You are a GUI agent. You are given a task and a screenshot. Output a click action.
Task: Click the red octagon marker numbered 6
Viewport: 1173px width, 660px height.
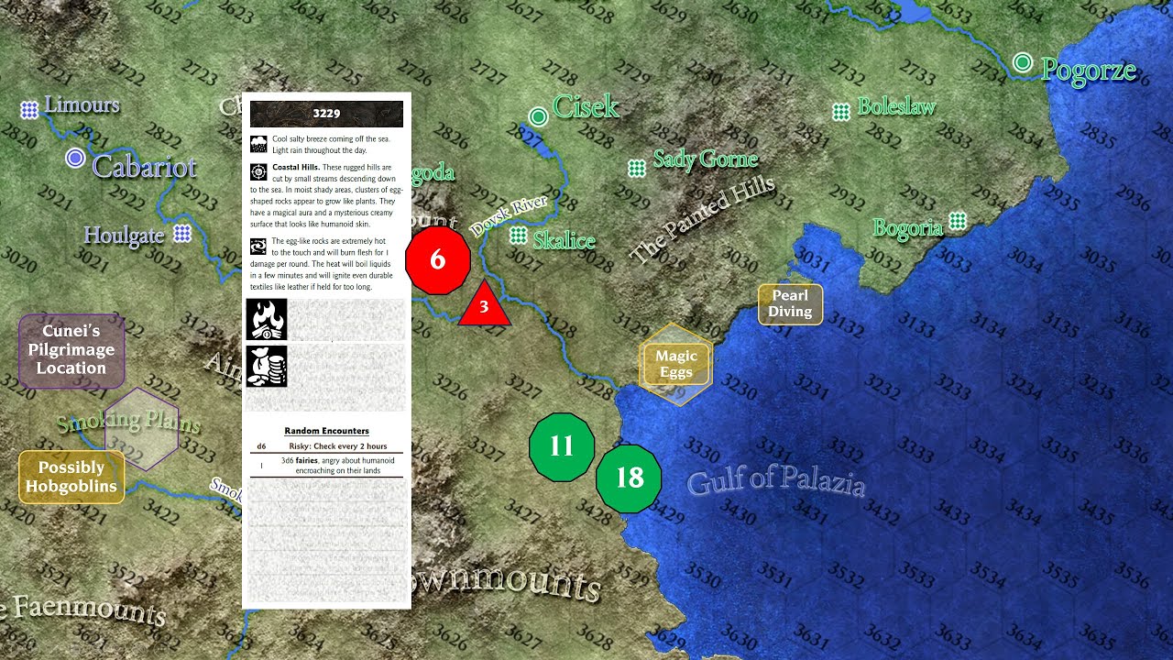click(x=437, y=260)
